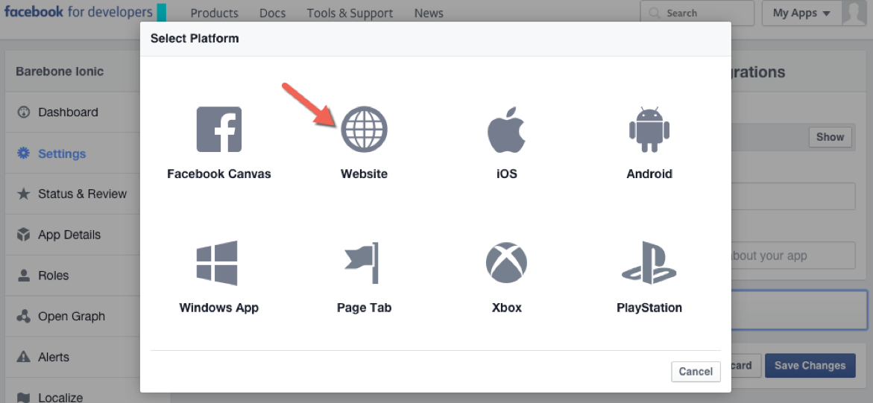The image size is (873, 403).
Task: Click the PlayStation label text
Action: point(649,308)
